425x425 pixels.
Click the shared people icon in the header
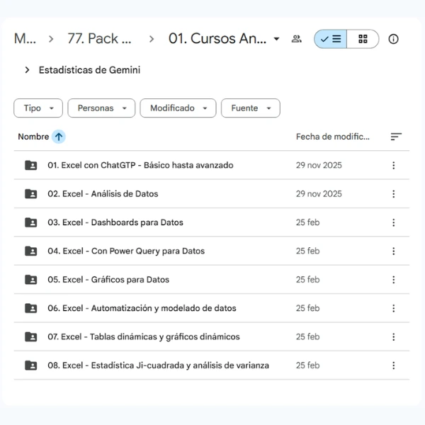coord(297,39)
